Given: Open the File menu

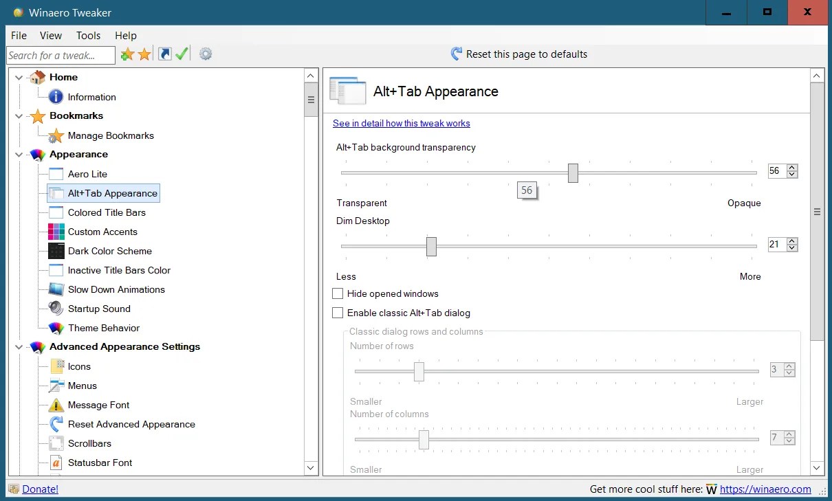Looking at the screenshot, I should 19,35.
